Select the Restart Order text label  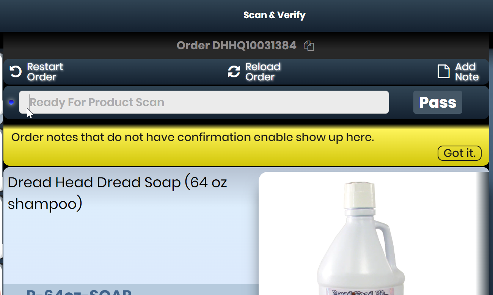(45, 72)
